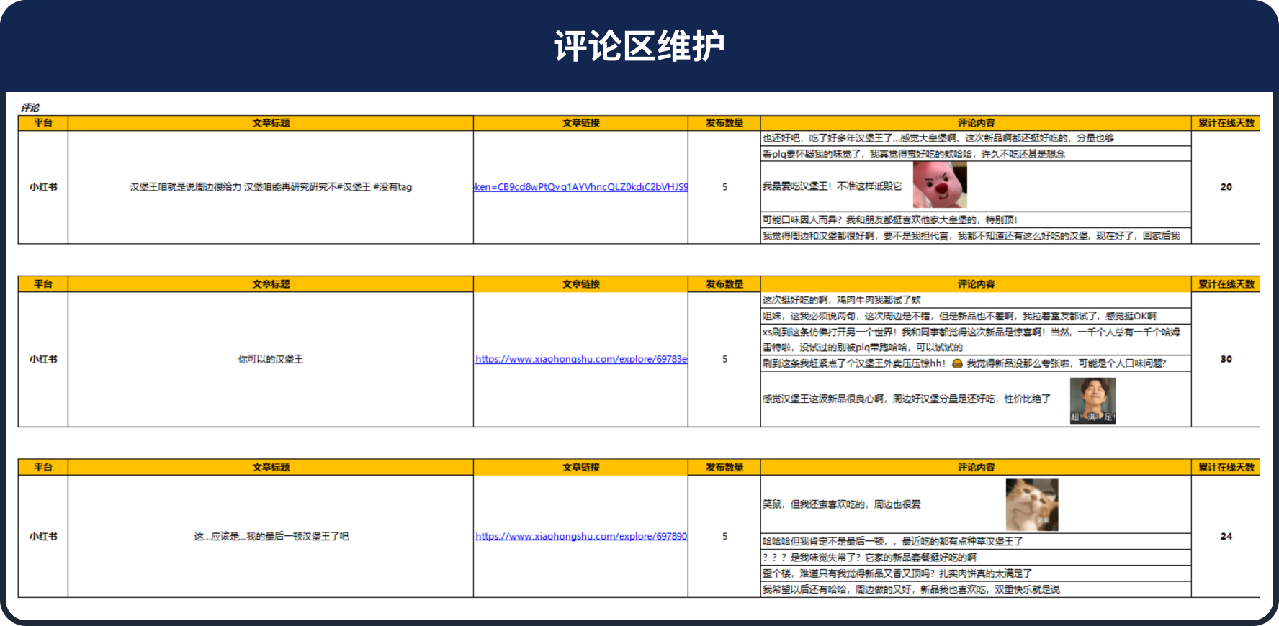This screenshot has width=1279, height=626.
Task: Click the cat meme image thumbnail
Action: pyautogui.click(x=1032, y=505)
